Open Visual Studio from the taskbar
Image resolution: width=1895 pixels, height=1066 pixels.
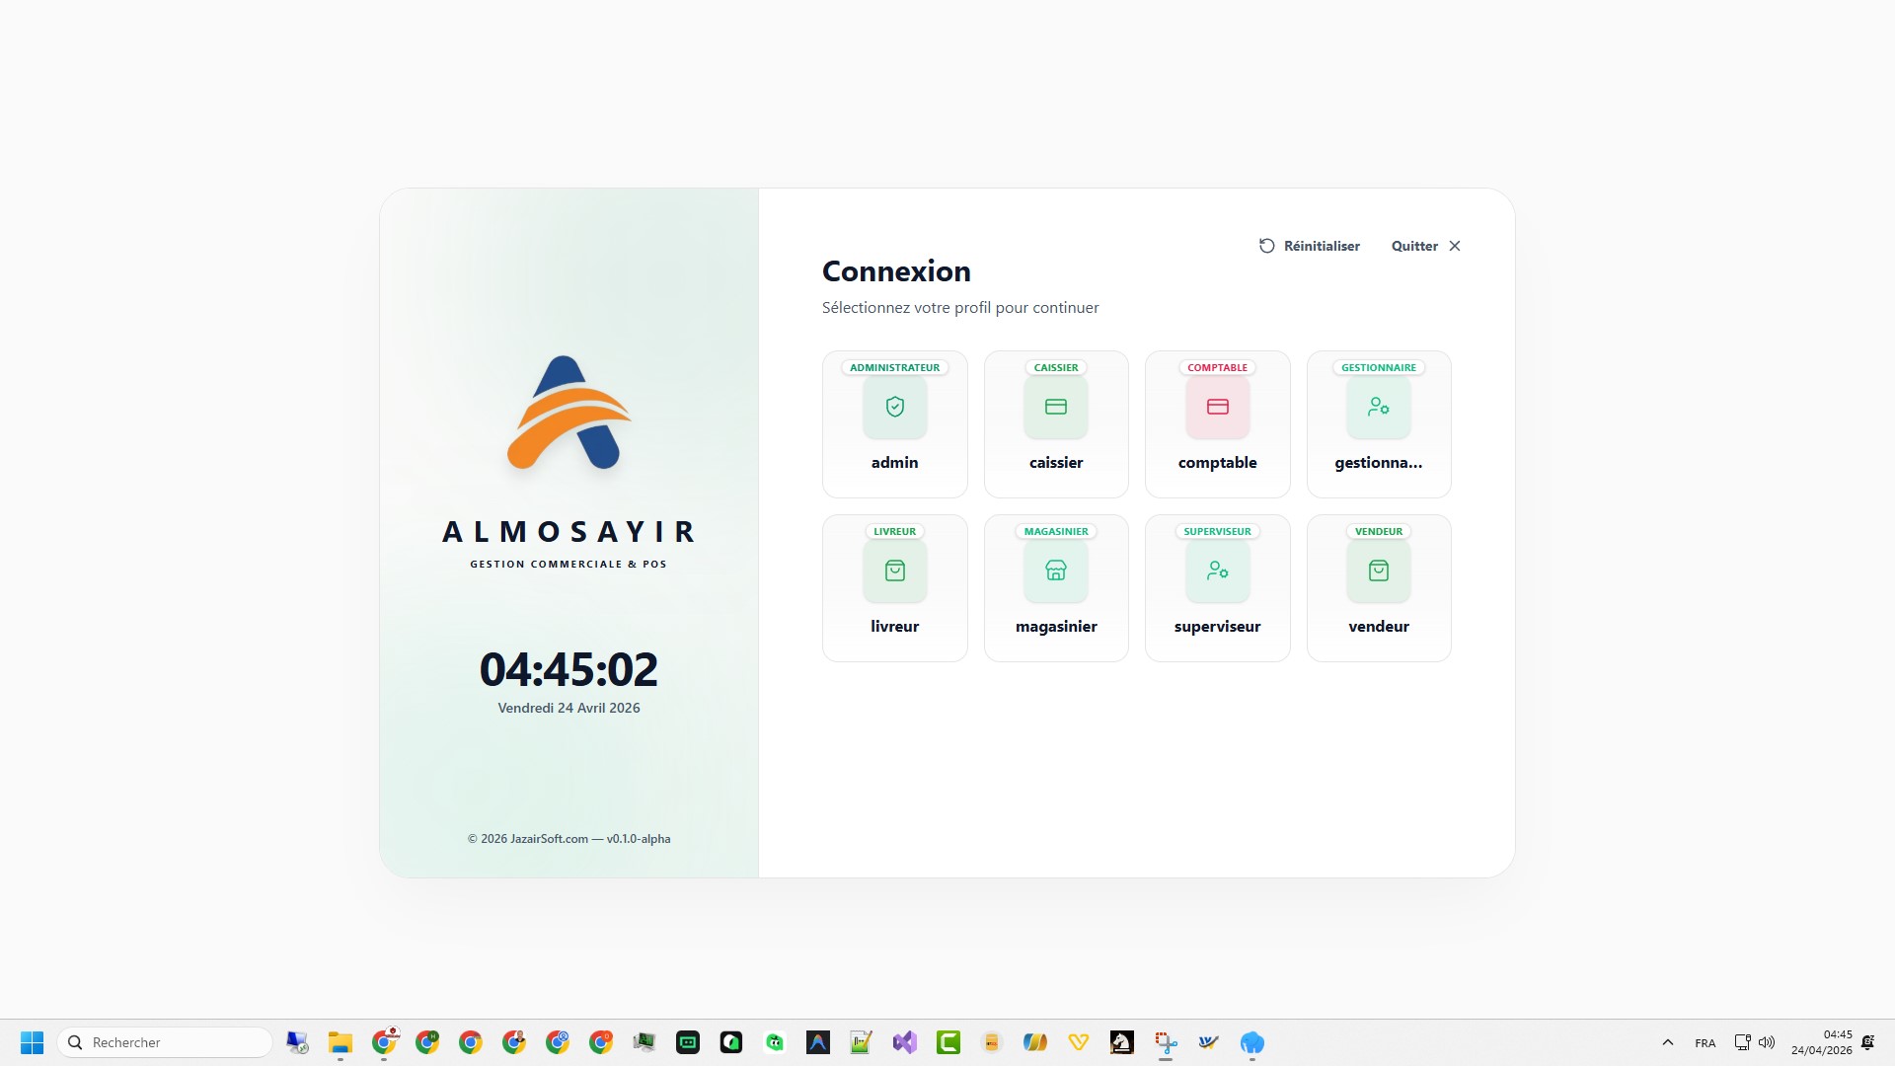(x=904, y=1042)
